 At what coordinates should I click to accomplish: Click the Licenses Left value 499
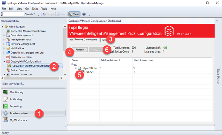click(165, 48)
